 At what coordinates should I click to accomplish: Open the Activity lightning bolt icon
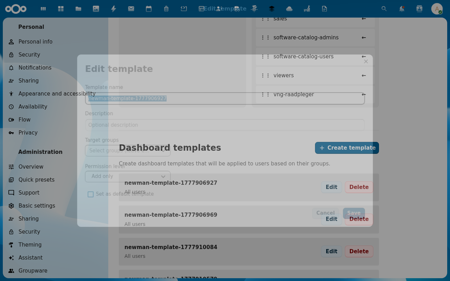click(x=114, y=9)
